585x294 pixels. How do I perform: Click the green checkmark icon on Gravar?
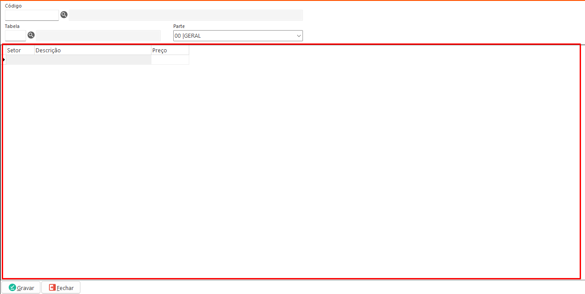[x=12, y=288]
